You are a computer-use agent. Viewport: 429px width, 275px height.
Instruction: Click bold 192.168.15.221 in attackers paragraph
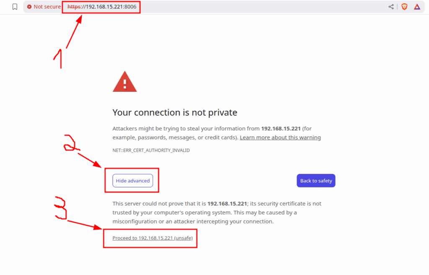[281, 128]
